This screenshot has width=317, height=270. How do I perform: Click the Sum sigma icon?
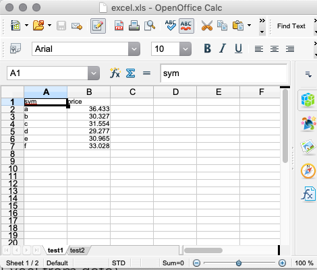click(131, 73)
